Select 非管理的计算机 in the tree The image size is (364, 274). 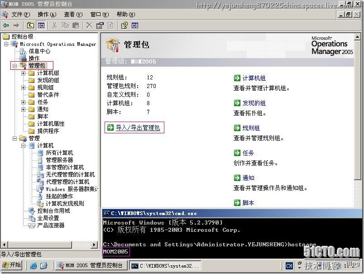tap(65, 167)
